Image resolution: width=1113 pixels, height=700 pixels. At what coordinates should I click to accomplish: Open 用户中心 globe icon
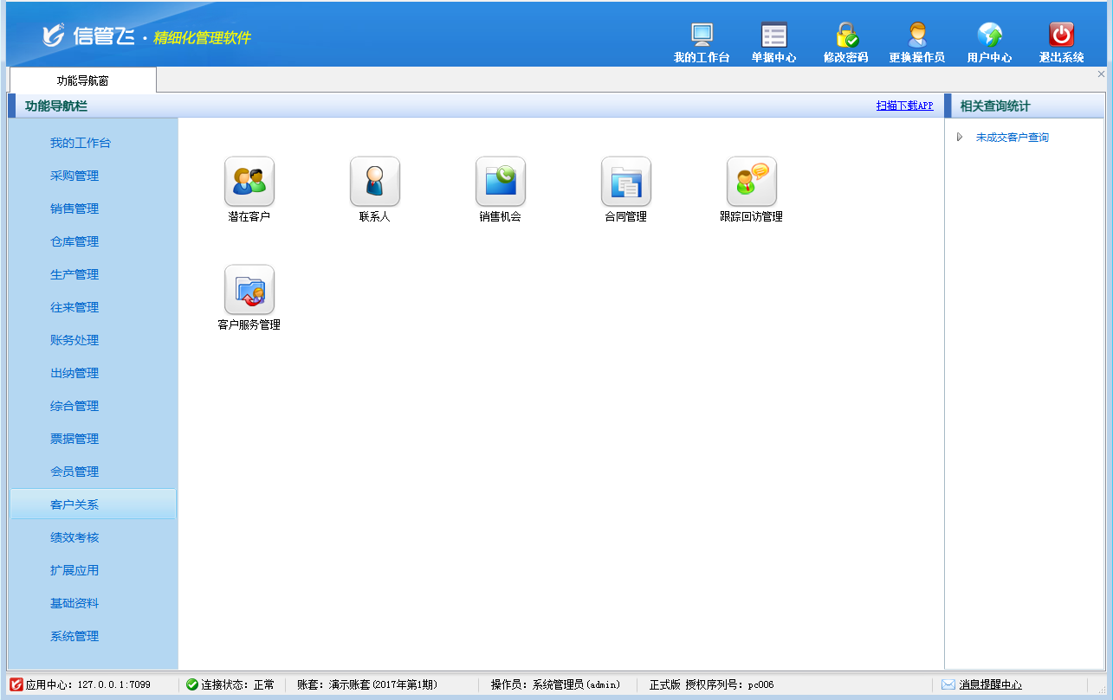[x=989, y=35]
